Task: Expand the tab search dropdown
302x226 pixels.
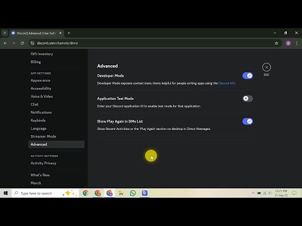Action: pyautogui.click(x=4, y=33)
